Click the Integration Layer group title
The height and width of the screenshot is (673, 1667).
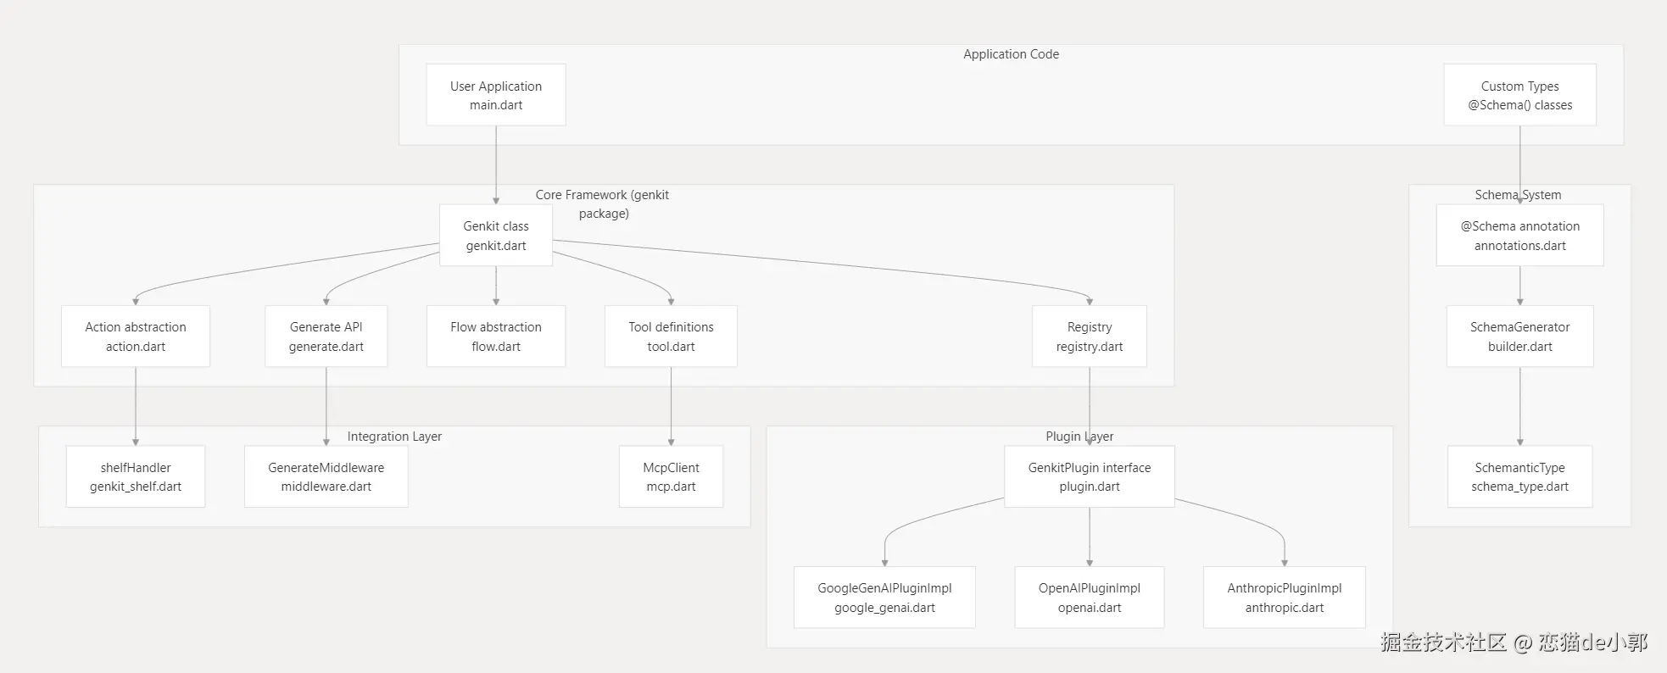pyautogui.click(x=394, y=437)
